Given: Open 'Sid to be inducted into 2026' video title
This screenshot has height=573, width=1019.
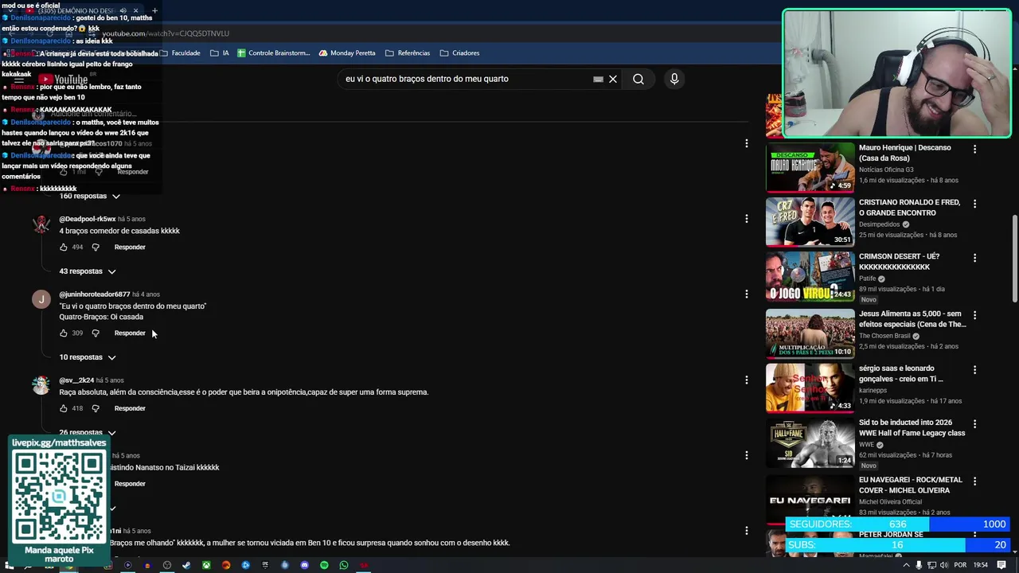Looking at the screenshot, I should 912,428.
